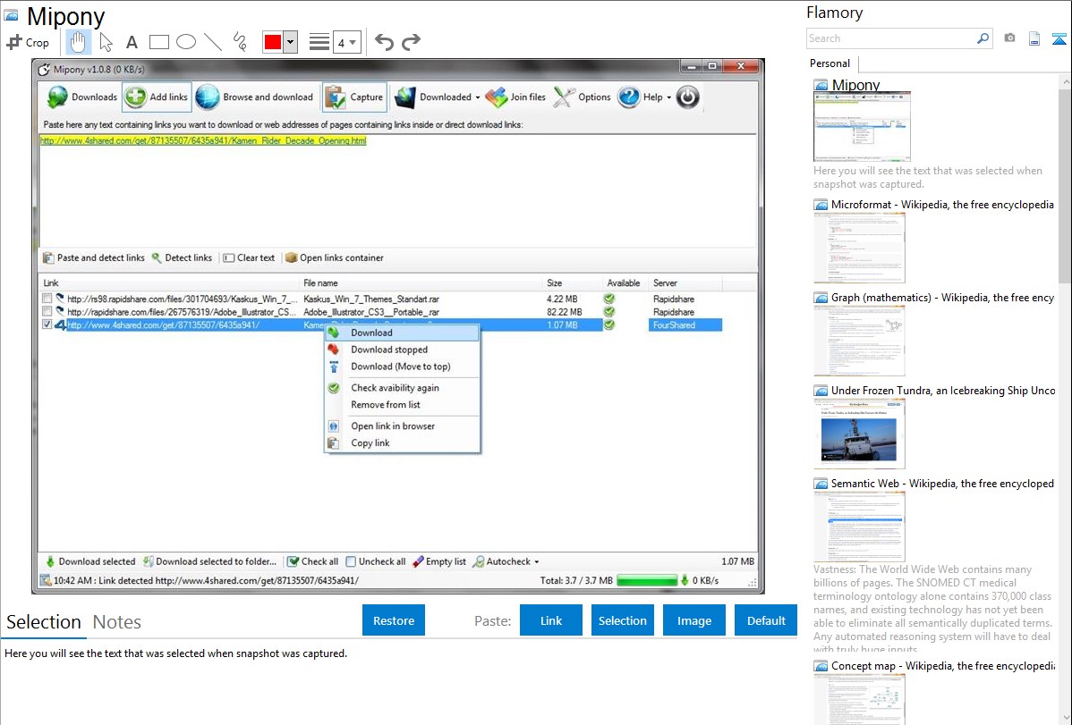The image size is (1072, 725).
Task: Click Paste Link button
Action: 551,620
